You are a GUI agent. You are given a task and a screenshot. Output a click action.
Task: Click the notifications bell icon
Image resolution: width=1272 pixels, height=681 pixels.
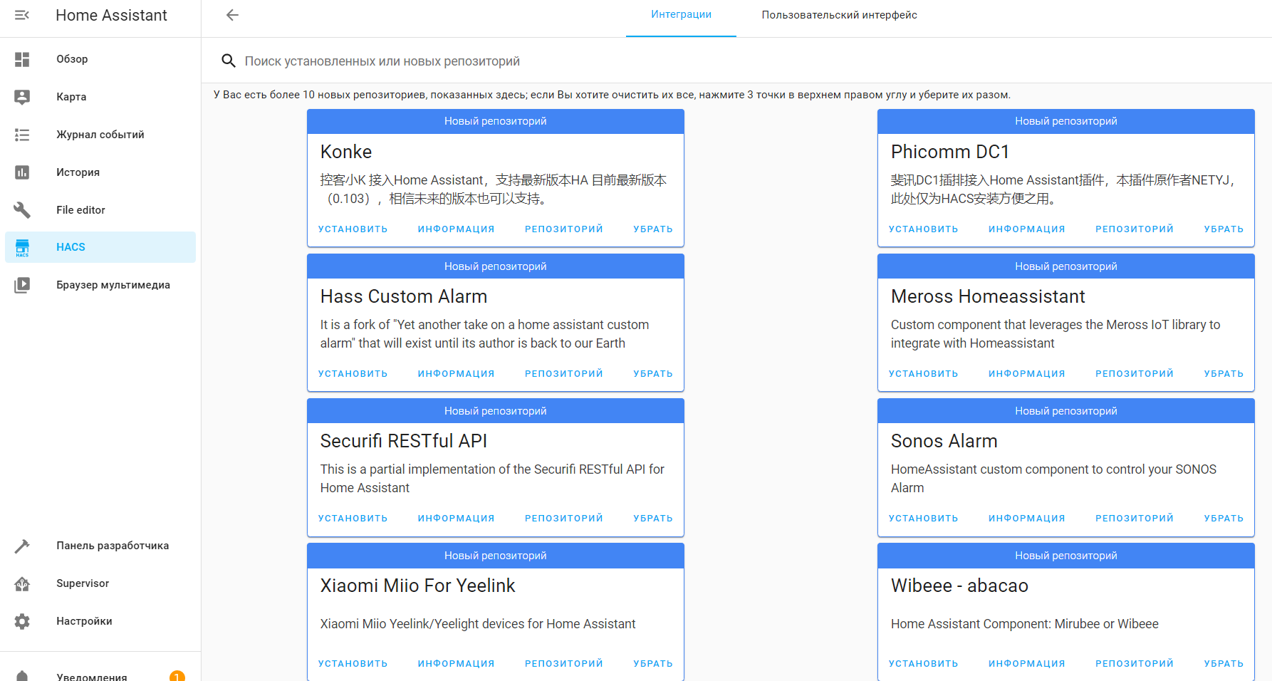pyautogui.click(x=22, y=675)
